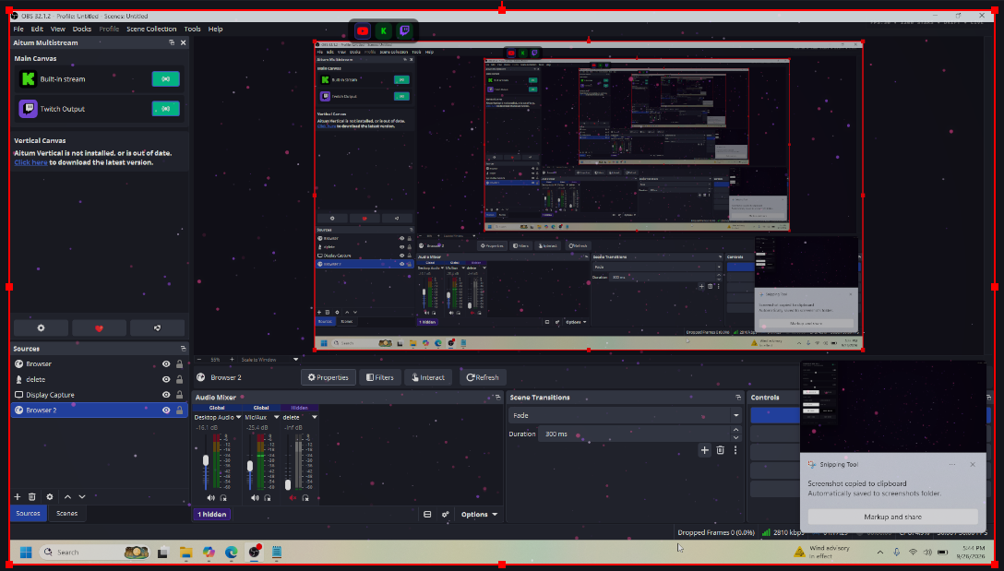Toggle the Twitch Output green start button
This screenshot has height=571, width=1004.
(166, 109)
